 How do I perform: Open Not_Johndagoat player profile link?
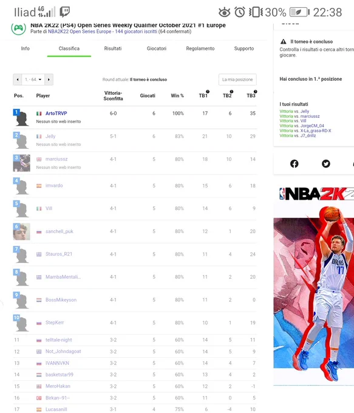pyautogui.click(x=63, y=352)
